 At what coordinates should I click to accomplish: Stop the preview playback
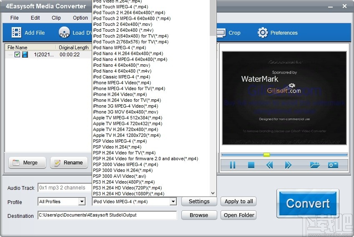[251, 165]
